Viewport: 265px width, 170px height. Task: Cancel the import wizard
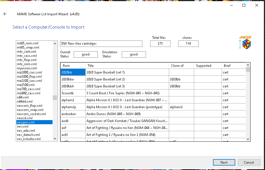pos(249,163)
